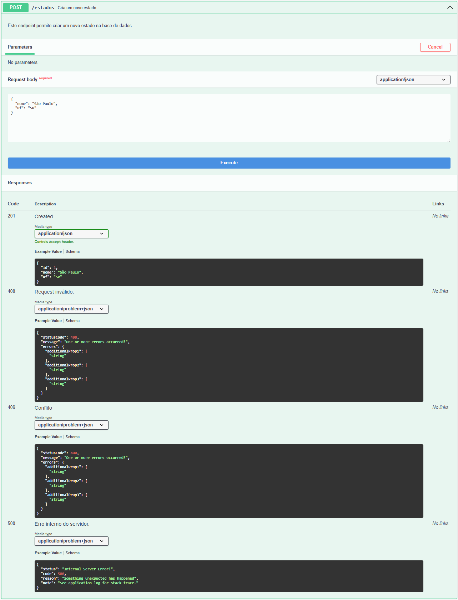The image size is (458, 600).
Task: Select Example Value tab for 400 response
Action: coord(48,321)
